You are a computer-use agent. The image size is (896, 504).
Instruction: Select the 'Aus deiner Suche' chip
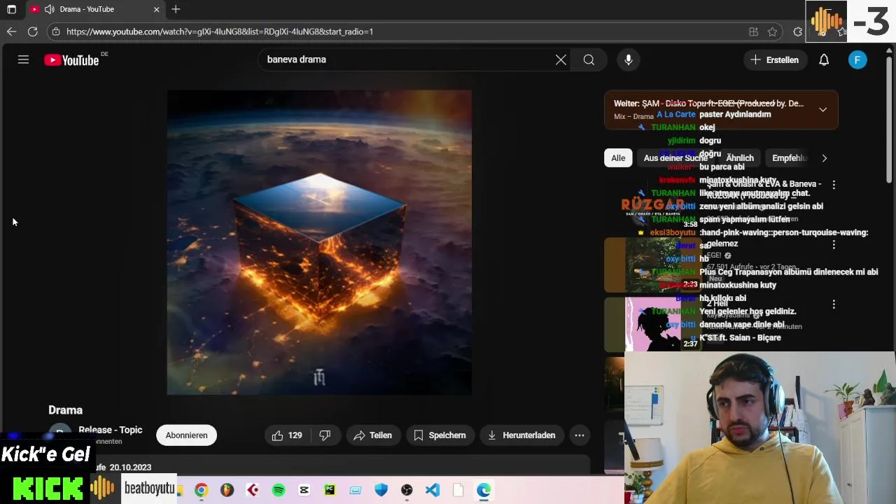coord(675,158)
